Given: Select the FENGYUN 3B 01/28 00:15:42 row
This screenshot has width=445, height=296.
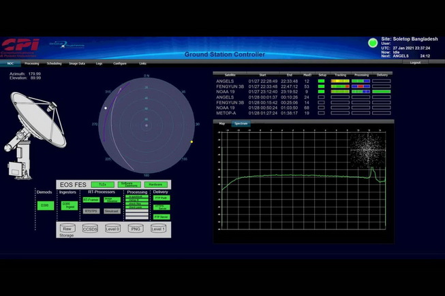Looking at the screenshot, I should click(303, 103).
